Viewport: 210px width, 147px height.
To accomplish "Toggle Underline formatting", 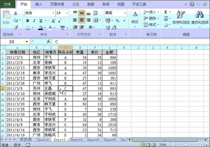I will (41, 21).
